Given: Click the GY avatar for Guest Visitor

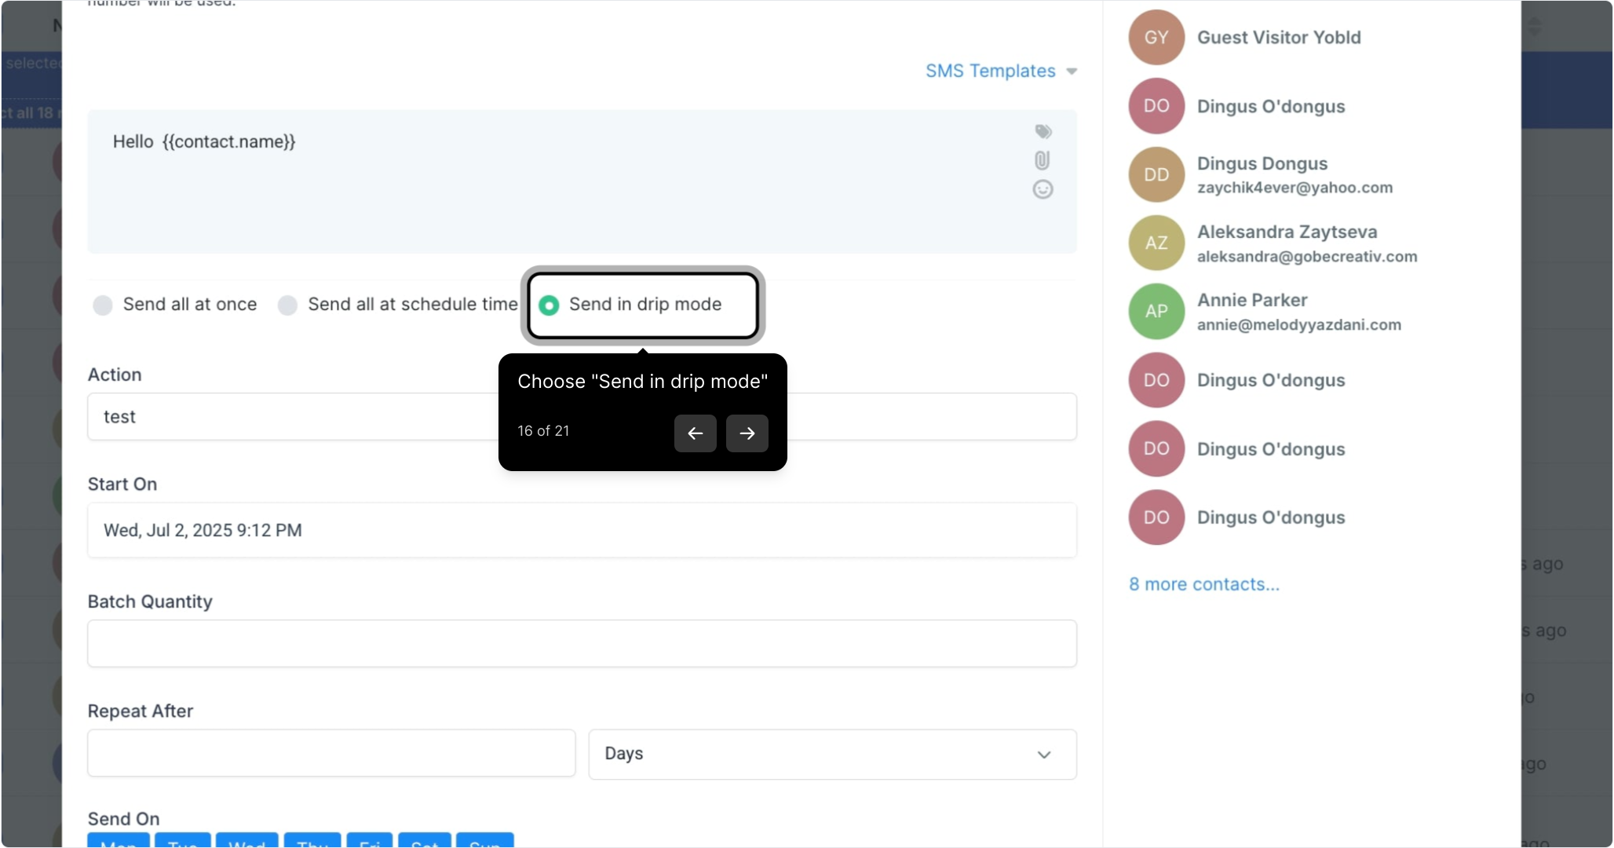Looking at the screenshot, I should (1156, 38).
